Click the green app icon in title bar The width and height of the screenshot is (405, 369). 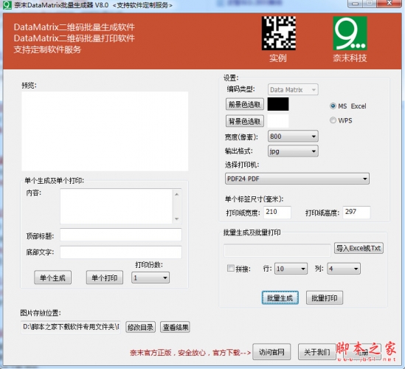pyautogui.click(x=7, y=5)
